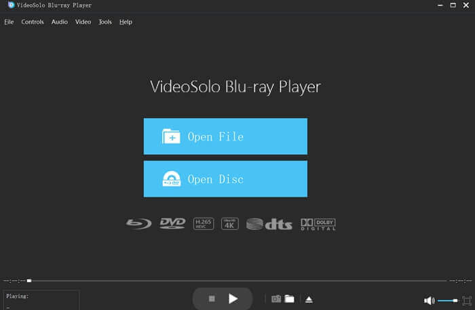Click the VideoSolo app icon in title bar

11,5
